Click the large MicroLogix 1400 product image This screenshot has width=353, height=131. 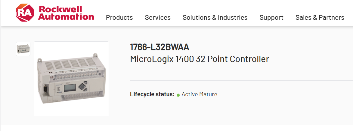tap(71, 79)
